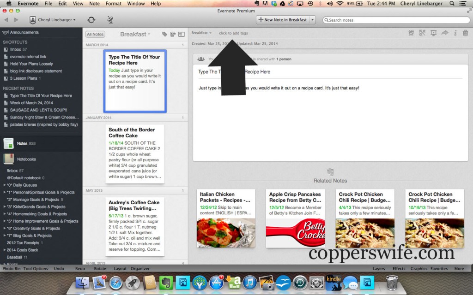The height and width of the screenshot is (295, 473).
Task: Expand the *3* Kids/Grands Goals & Projects stack
Action: click(4, 207)
